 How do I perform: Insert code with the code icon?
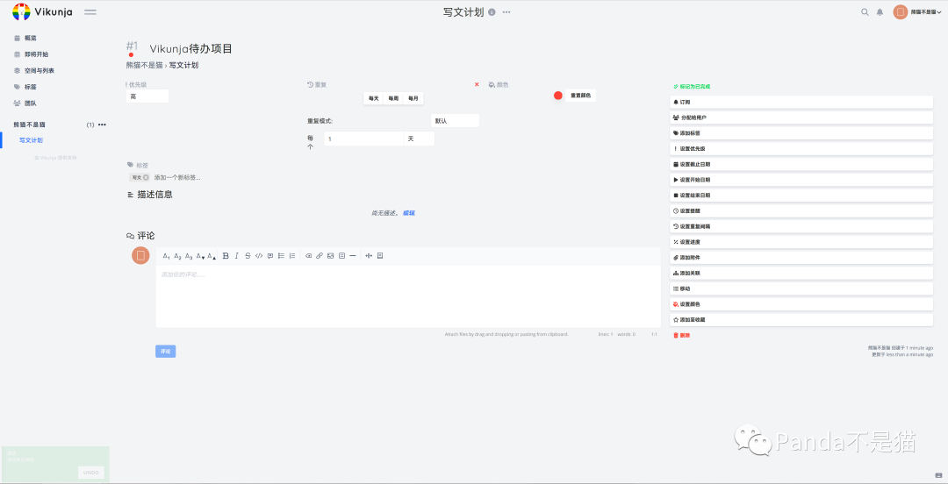[x=259, y=256]
